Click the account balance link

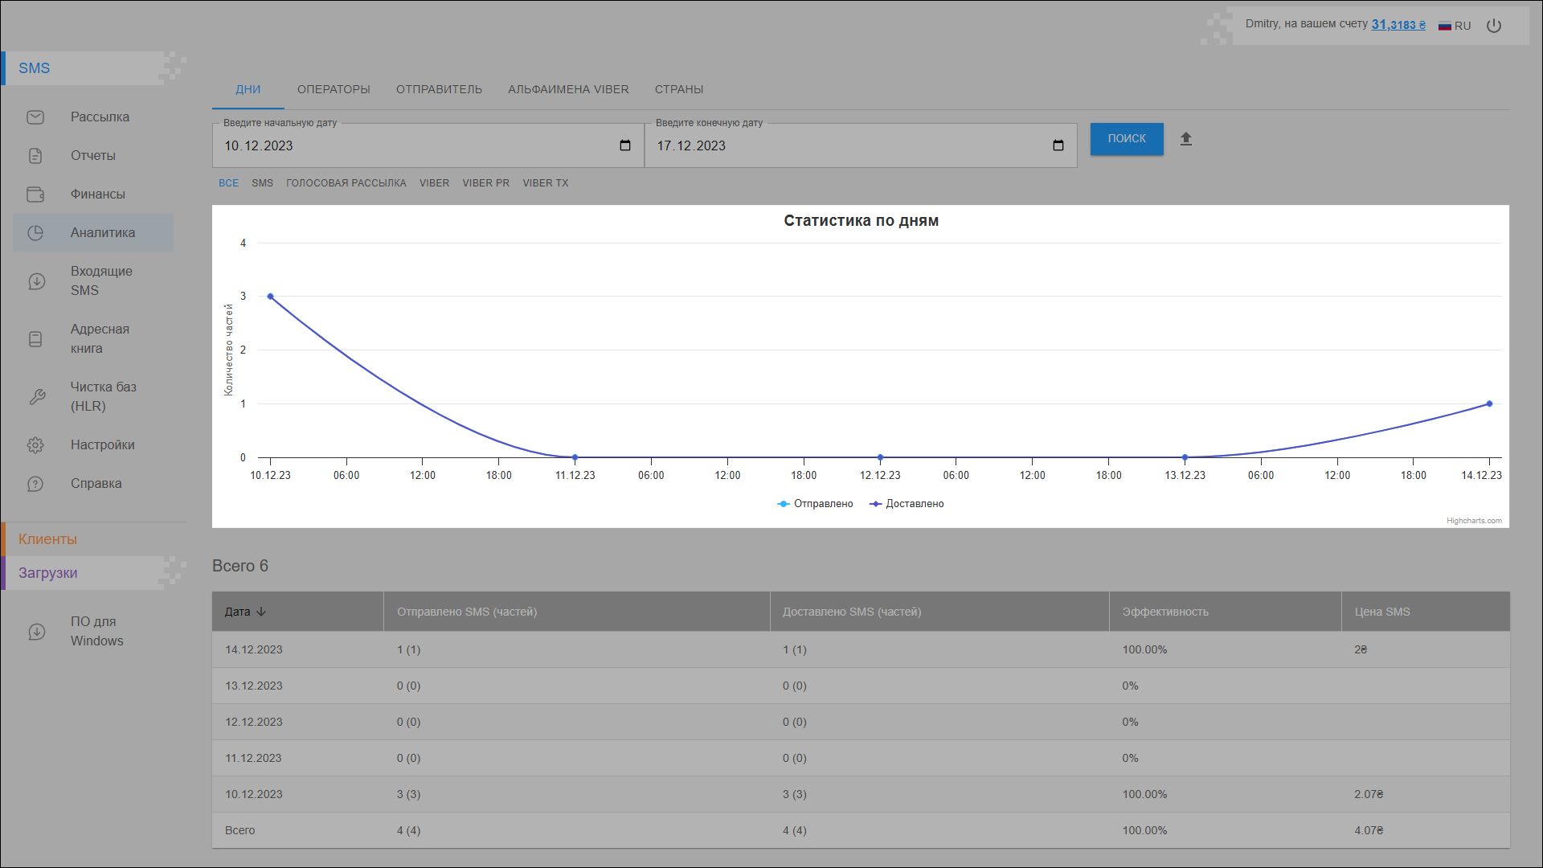coord(1398,24)
